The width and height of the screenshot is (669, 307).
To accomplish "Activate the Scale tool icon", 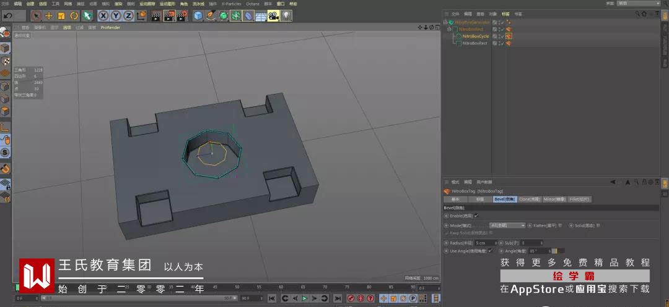I will [x=61, y=16].
